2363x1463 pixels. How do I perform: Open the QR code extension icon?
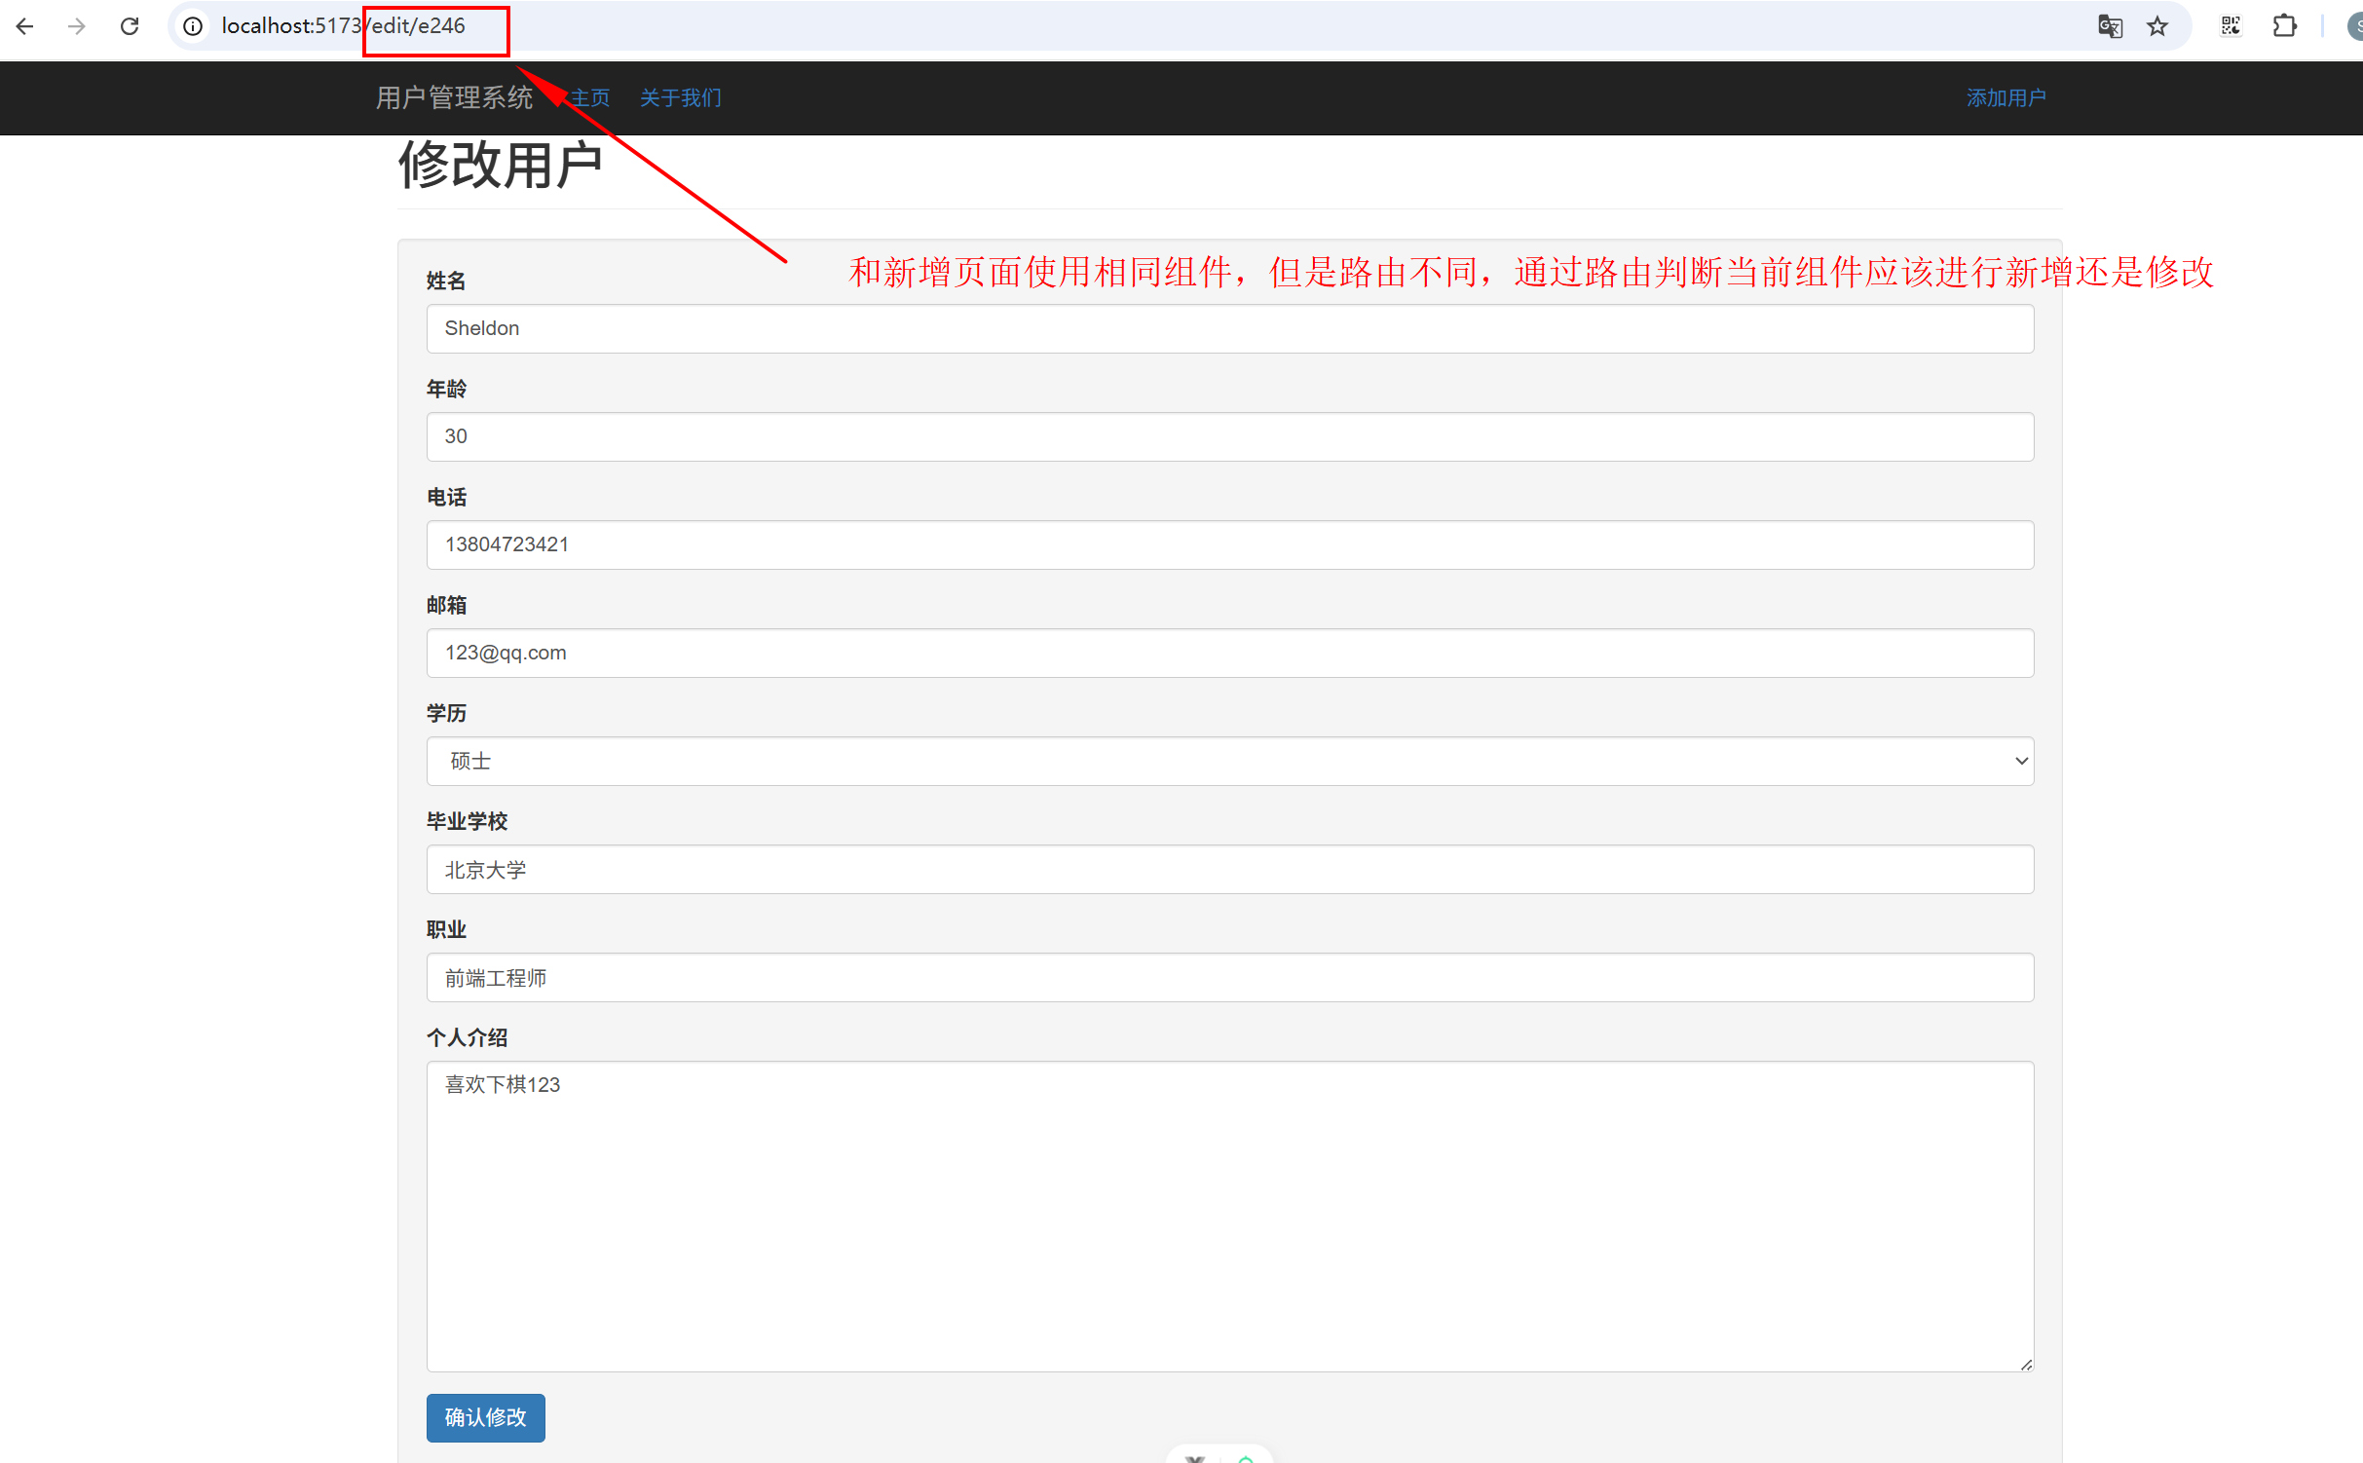point(2231,26)
